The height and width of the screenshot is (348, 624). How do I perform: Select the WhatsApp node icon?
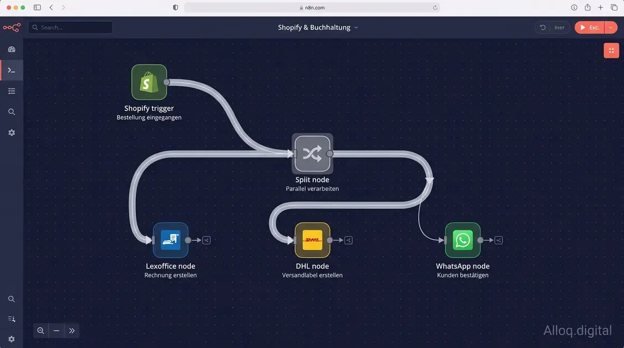point(463,240)
